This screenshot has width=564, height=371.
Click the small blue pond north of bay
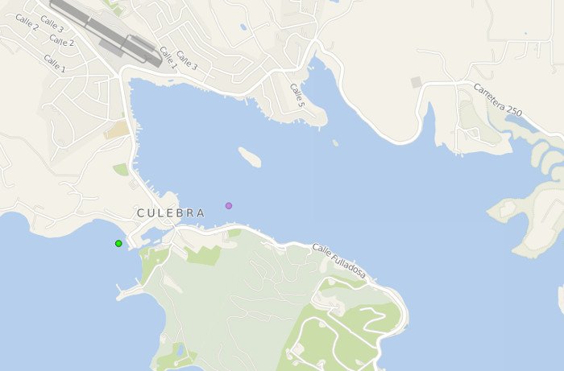243,27
